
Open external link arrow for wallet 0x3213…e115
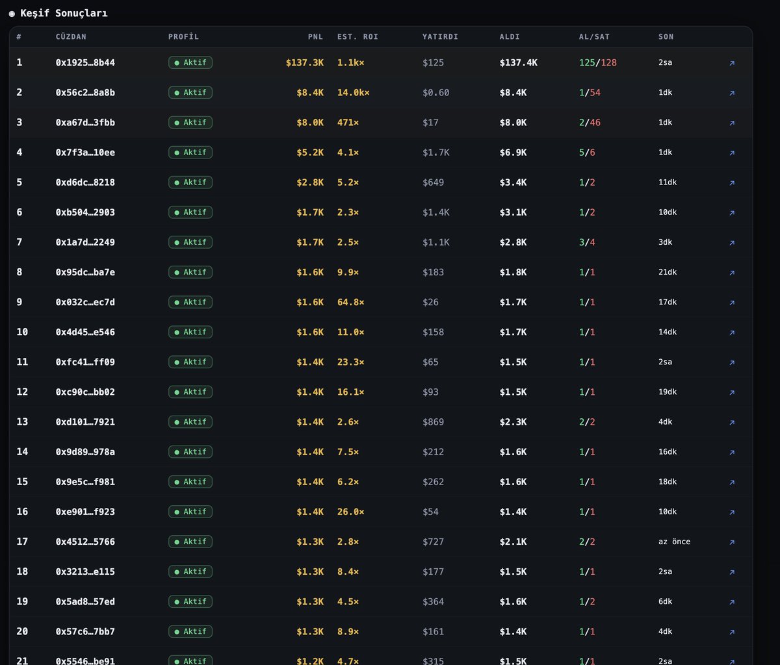tap(732, 572)
